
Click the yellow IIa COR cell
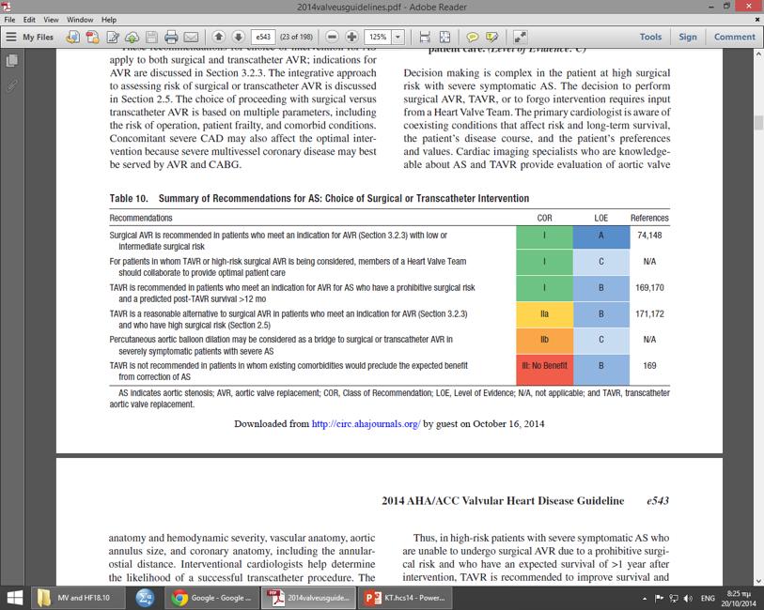tap(544, 314)
